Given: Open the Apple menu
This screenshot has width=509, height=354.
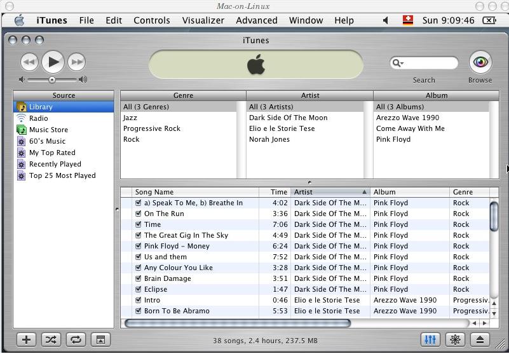Looking at the screenshot, I should point(20,20).
